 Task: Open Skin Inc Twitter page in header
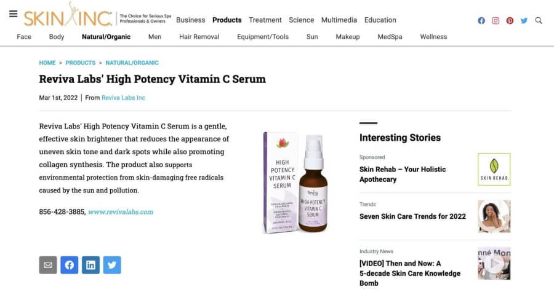(x=524, y=20)
